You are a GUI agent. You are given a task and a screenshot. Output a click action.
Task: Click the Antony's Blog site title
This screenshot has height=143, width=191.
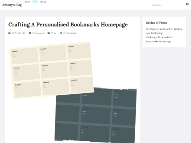[x=12, y=5]
